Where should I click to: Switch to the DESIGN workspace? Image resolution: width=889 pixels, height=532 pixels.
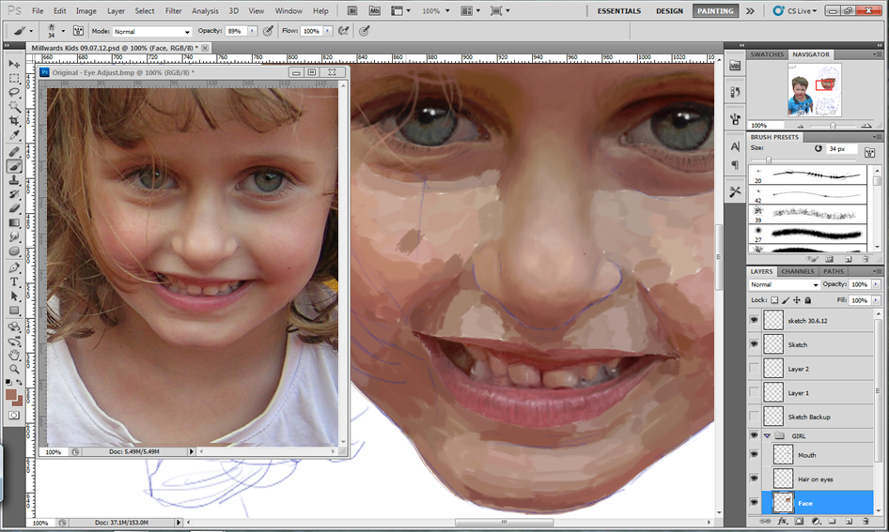(x=669, y=11)
